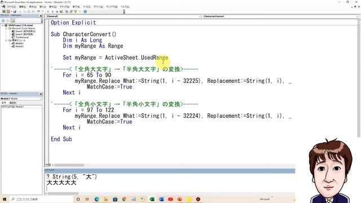Viewport: 361px width, 203px height.
Task: Open the Debug menu
Action: pyautogui.click(x=64, y=7)
